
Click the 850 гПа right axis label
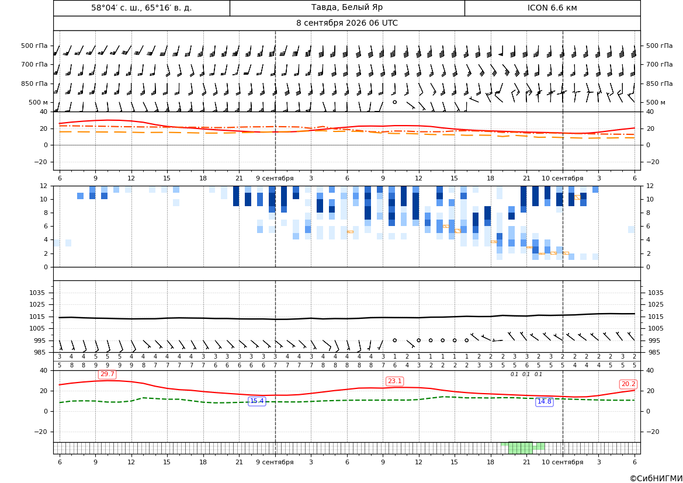(x=660, y=84)
